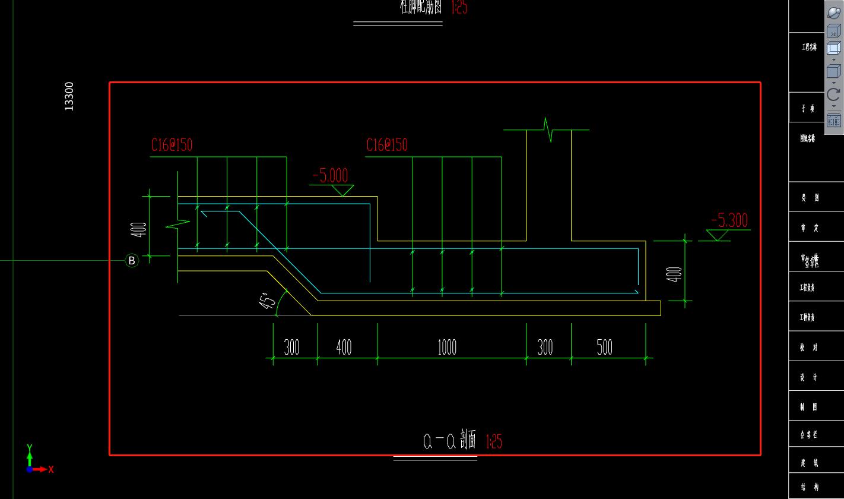This screenshot has width=844, height=499.
Task: Expand dropdown below the wireframe cube
Action: click(834, 59)
